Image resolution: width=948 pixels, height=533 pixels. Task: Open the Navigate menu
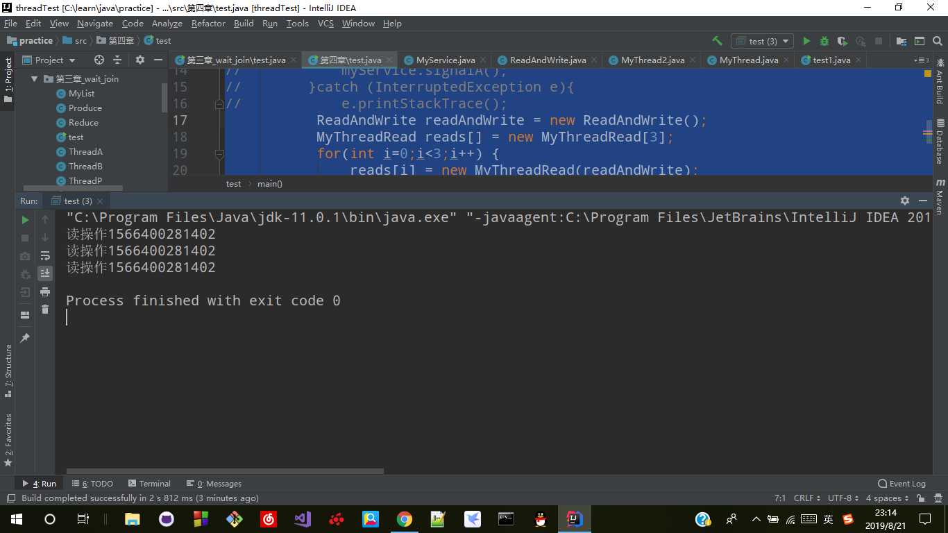pyautogui.click(x=94, y=23)
